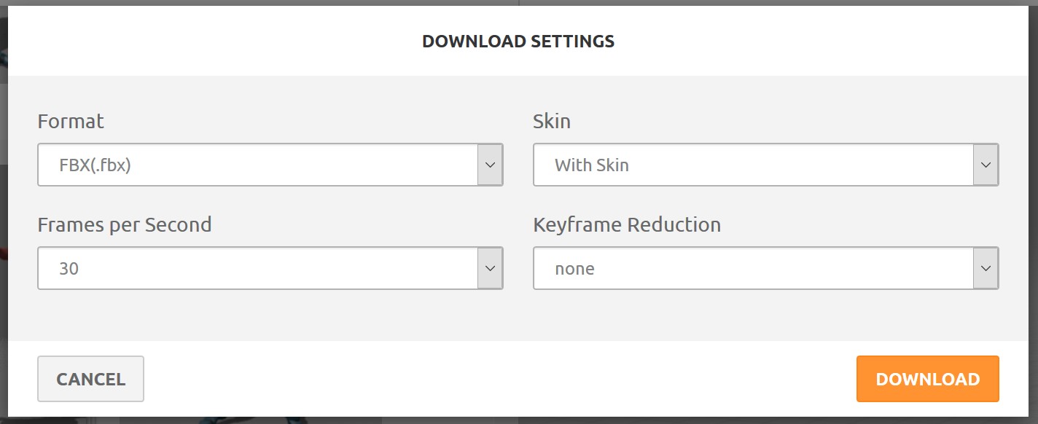1038x424 pixels.
Task: Click the Skin dropdown chevron arrow
Action: tap(986, 165)
